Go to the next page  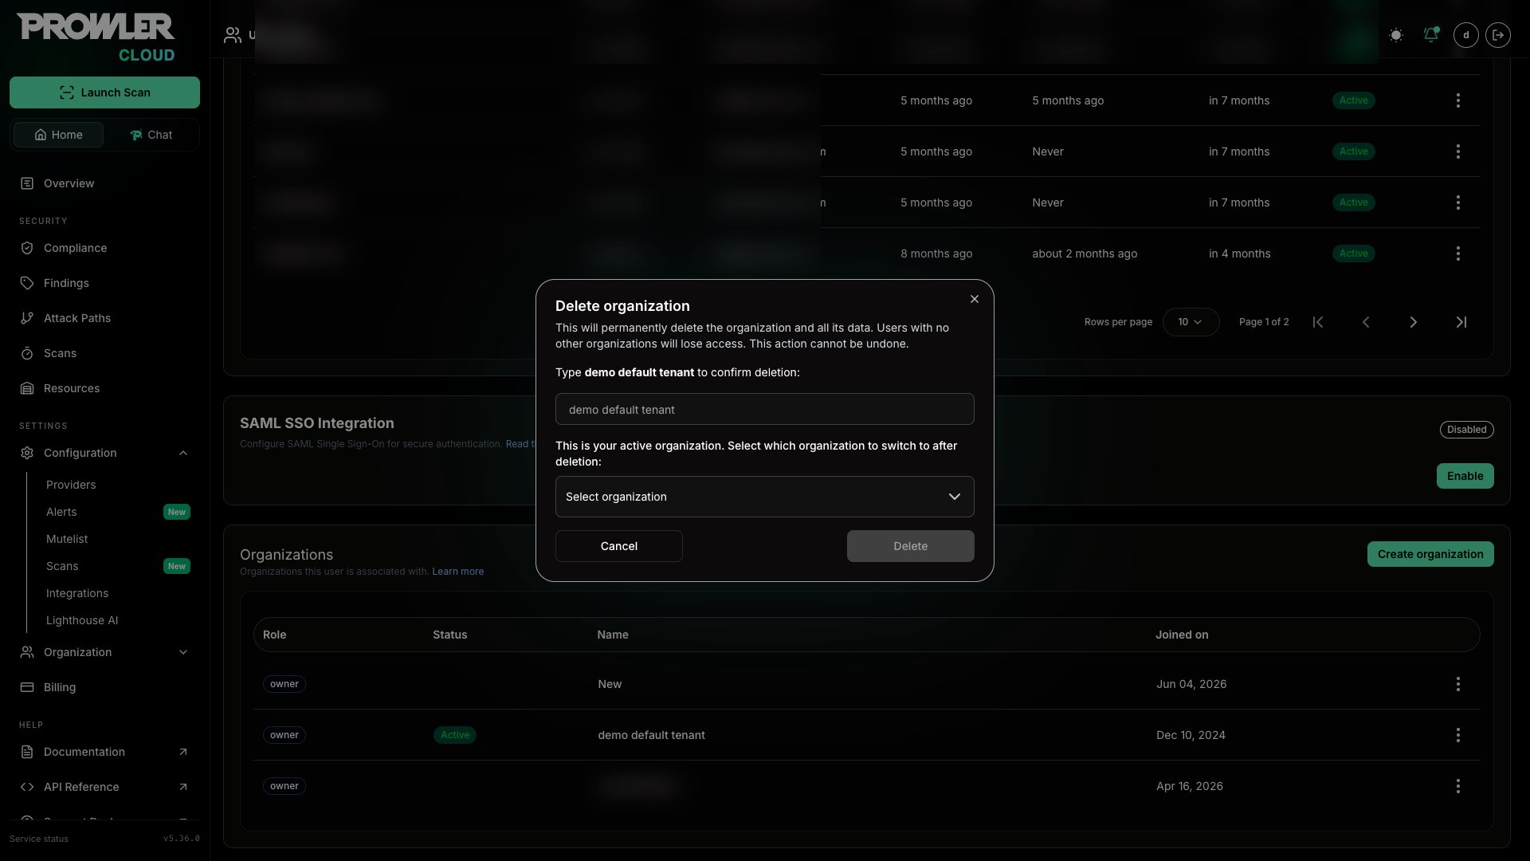click(1414, 322)
